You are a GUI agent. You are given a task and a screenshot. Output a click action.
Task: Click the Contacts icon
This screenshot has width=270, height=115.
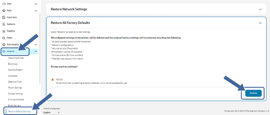click(4, 24)
